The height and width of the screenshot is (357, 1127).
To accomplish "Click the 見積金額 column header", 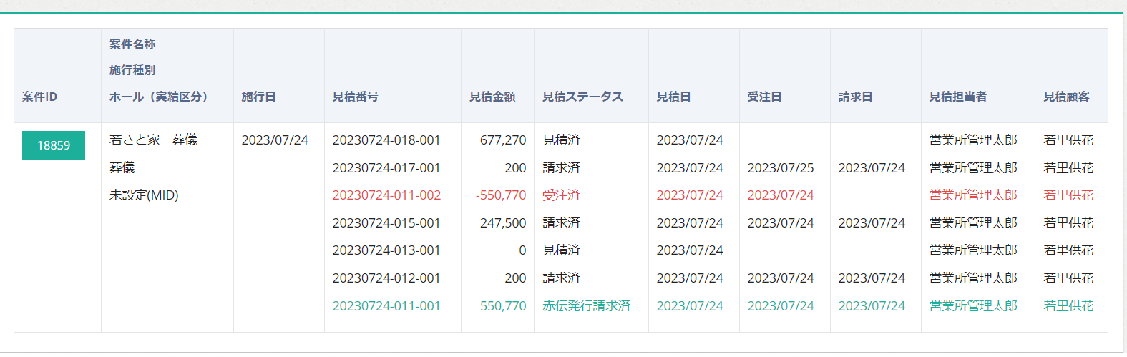I will (x=492, y=97).
